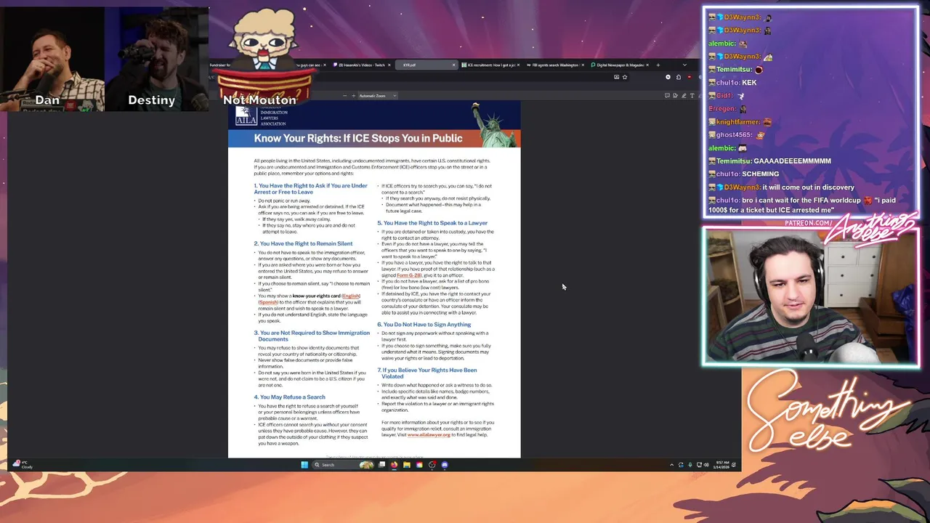Select the PDF highlight tool
Image resolution: width=930 pixels, height=523 pixels.
684,95
